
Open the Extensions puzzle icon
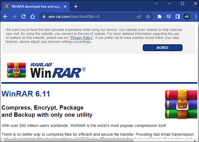click(x=160, y=16)
